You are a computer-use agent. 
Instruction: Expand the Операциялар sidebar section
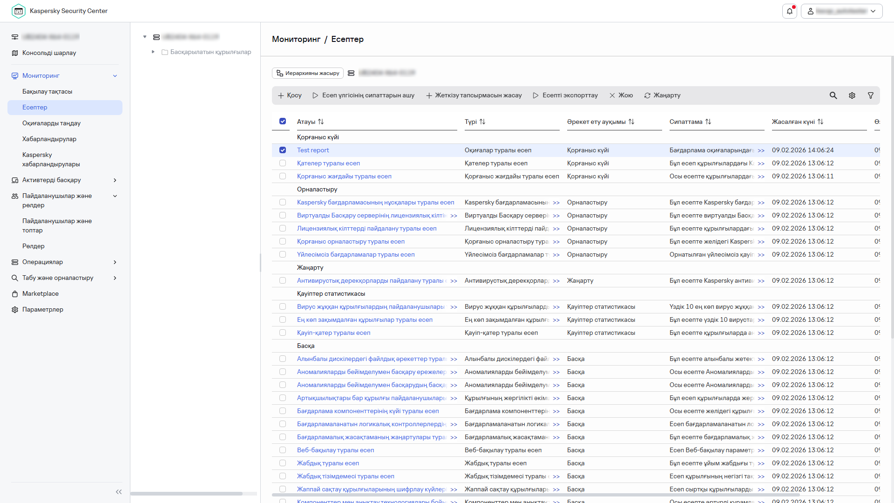pyautogui.click(x=115, y=262)
